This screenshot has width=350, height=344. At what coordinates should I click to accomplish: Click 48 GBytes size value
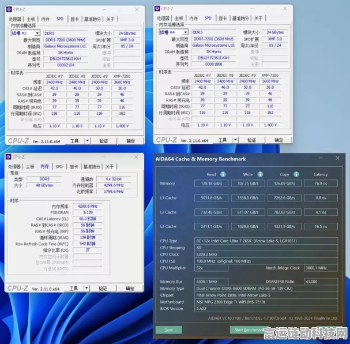coord(44,185)
